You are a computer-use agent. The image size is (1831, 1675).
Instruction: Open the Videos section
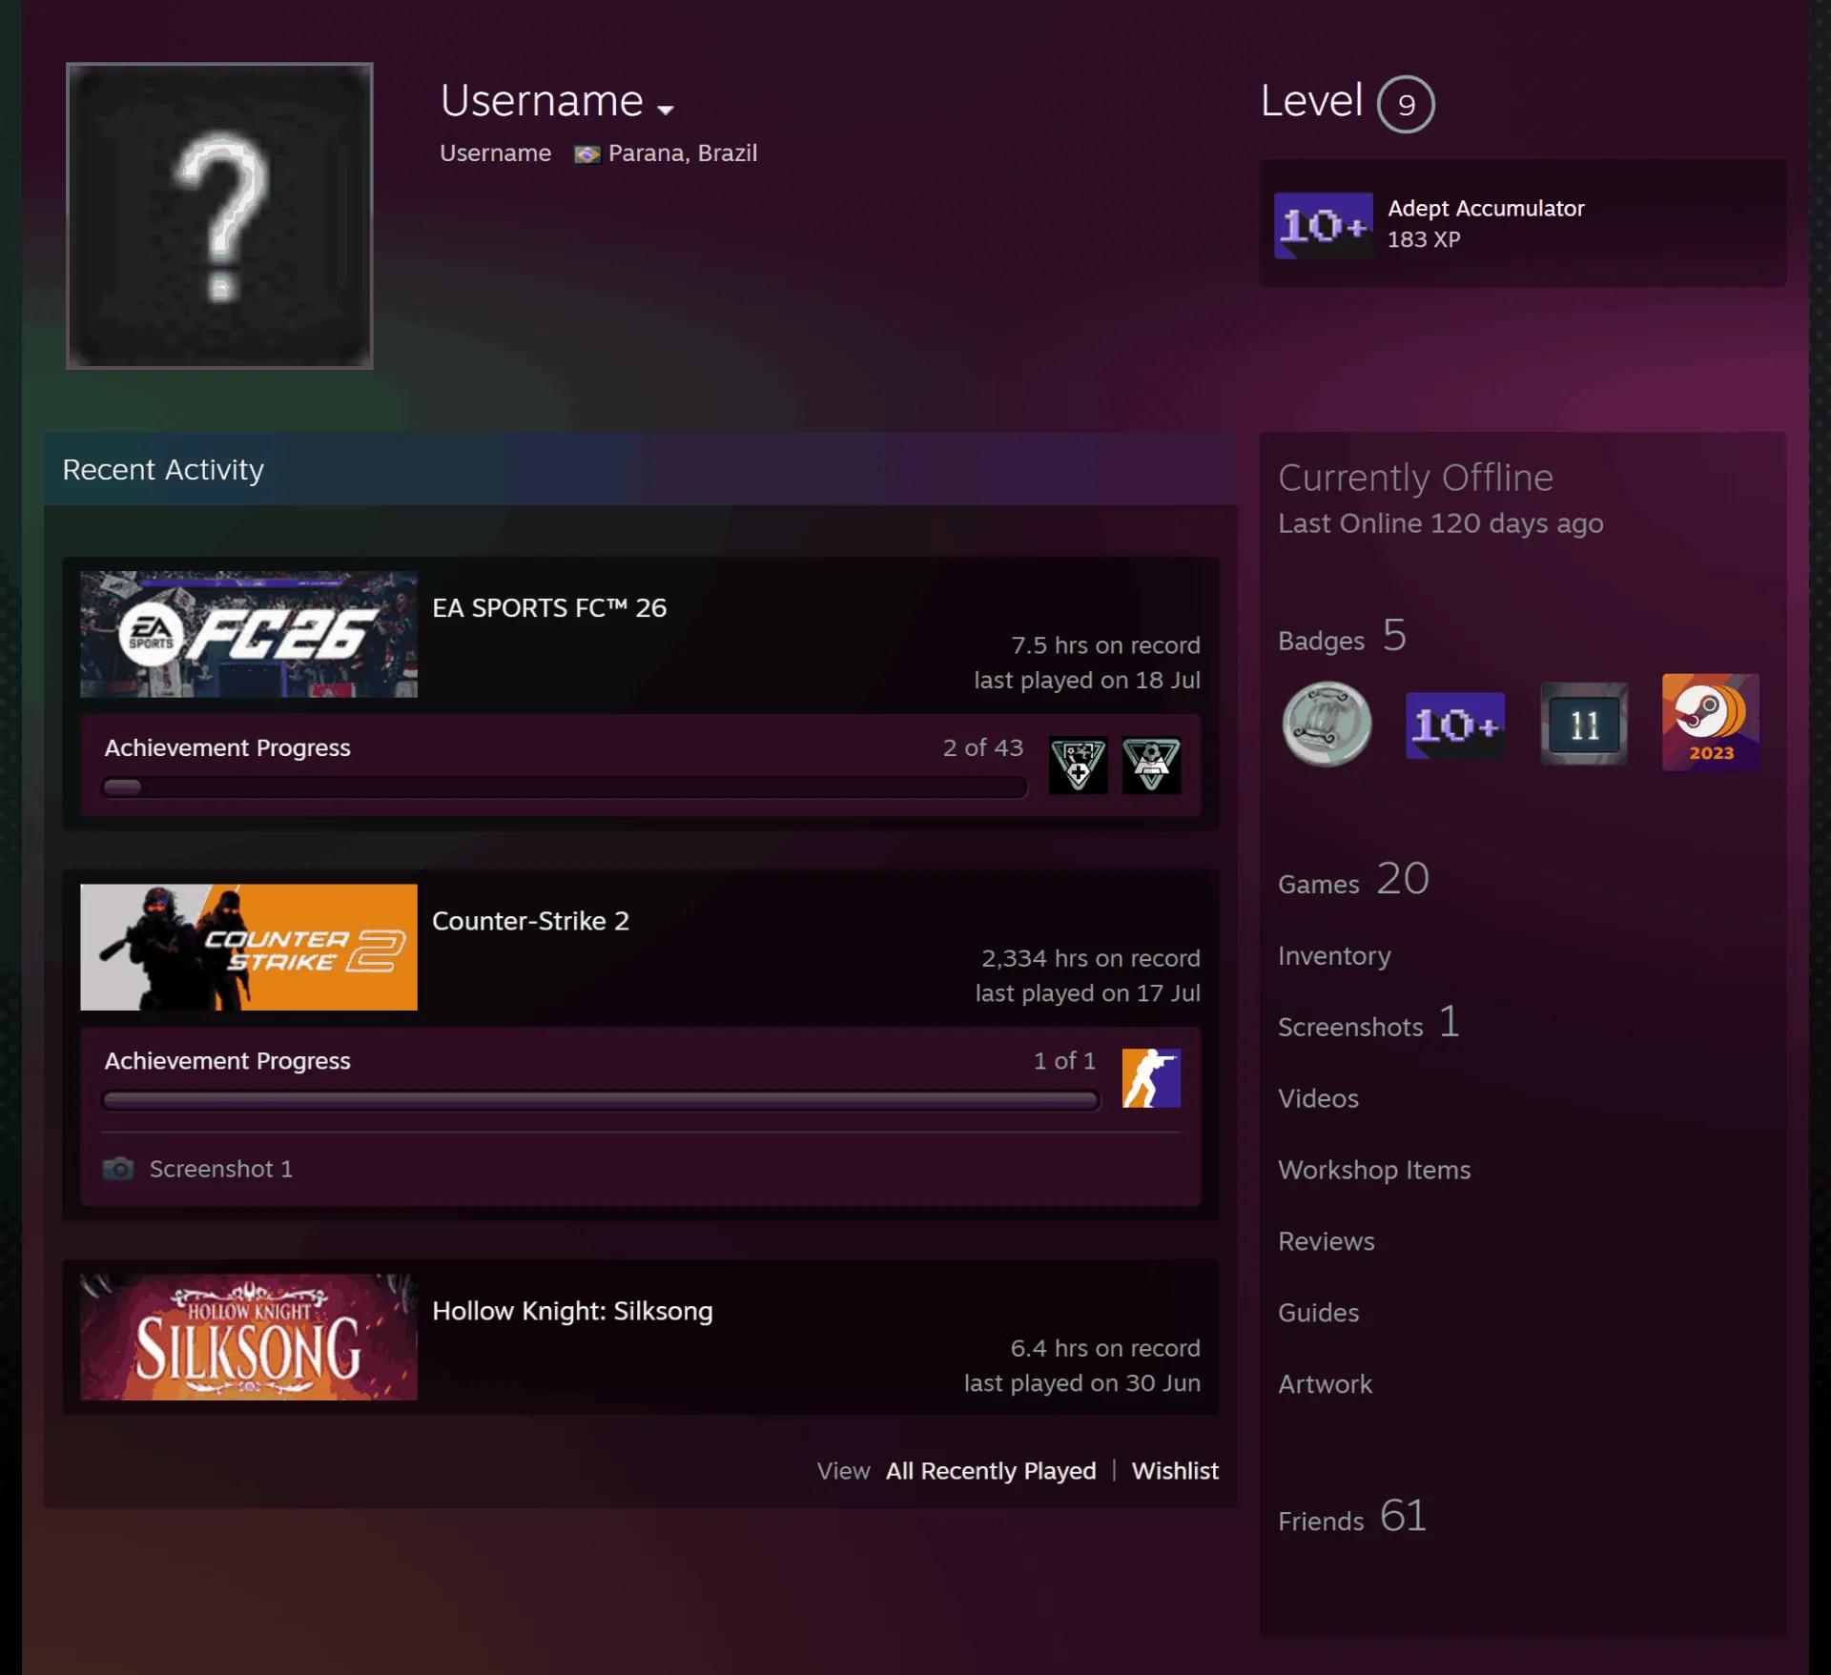[1318, 1098]
